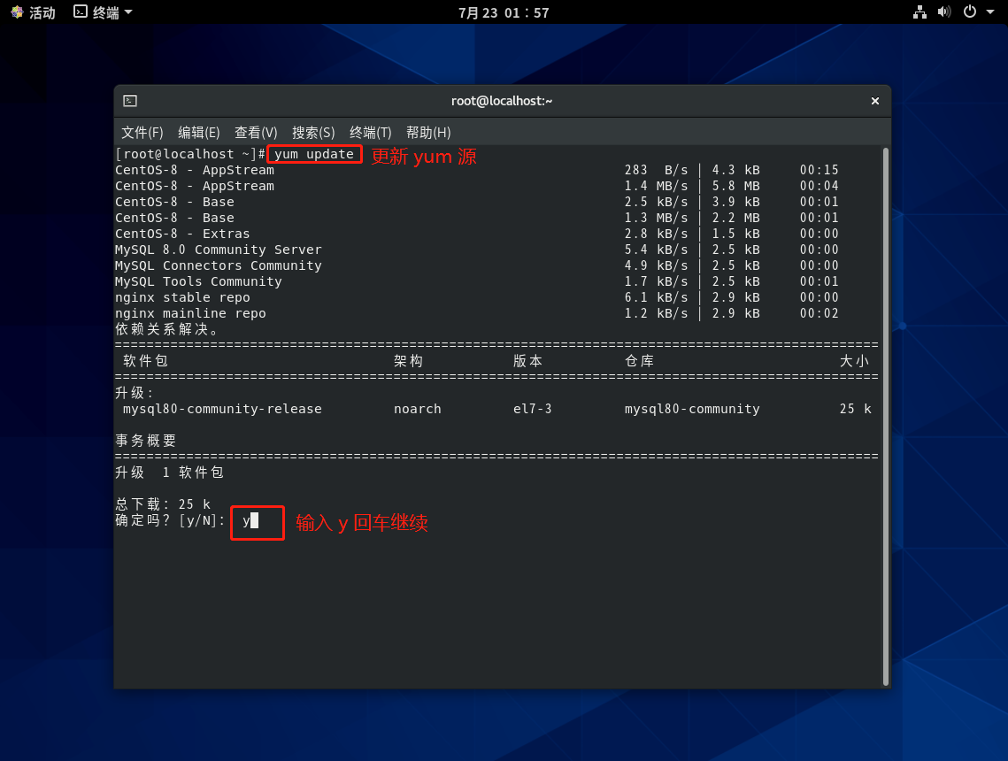Screen dimensions: 1008x761
Task: Click the mysql80-community-release package line
Action: pyautogui.click(x=222, y=409)
